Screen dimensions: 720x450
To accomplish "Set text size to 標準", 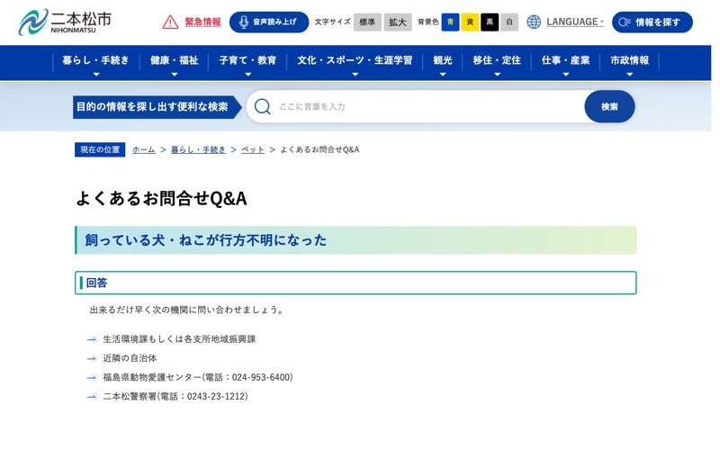I will pyautogui.click(x=367, y=22).
